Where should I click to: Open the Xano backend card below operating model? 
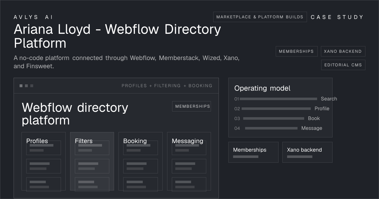click(307, 152)
